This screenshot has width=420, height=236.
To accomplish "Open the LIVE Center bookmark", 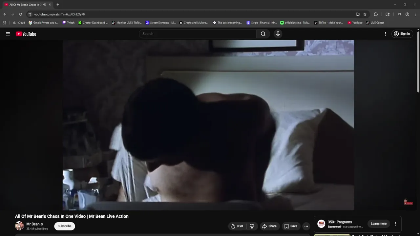I will click(x=375, y=23).
